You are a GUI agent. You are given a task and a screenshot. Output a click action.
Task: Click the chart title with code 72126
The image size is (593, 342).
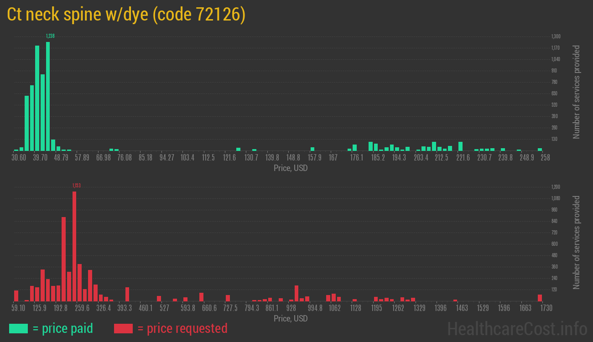tap(126, 15)
